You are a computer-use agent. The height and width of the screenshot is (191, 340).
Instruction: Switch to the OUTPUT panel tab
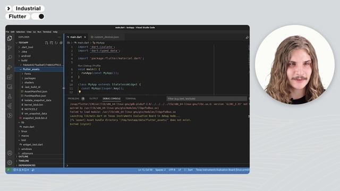coord(93,99)
